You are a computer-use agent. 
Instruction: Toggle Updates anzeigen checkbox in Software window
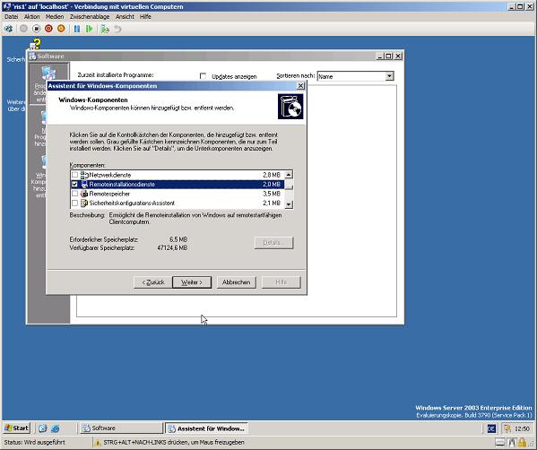pyautogui.click(x=204, y=76)
